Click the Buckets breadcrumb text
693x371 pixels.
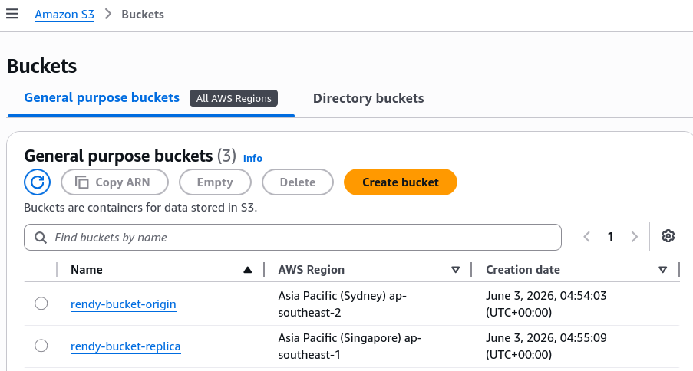point(143,15)
